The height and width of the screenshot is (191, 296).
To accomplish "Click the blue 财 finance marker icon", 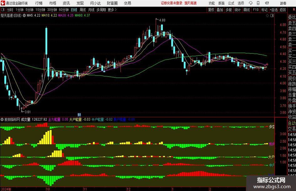I will coord(79,115).
